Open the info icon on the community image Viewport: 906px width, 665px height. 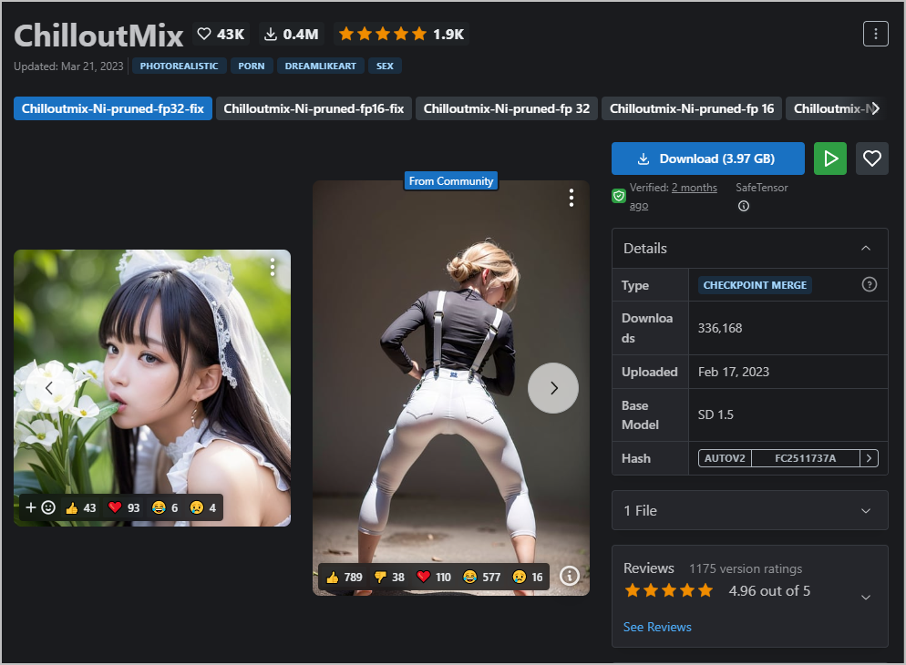569,576
